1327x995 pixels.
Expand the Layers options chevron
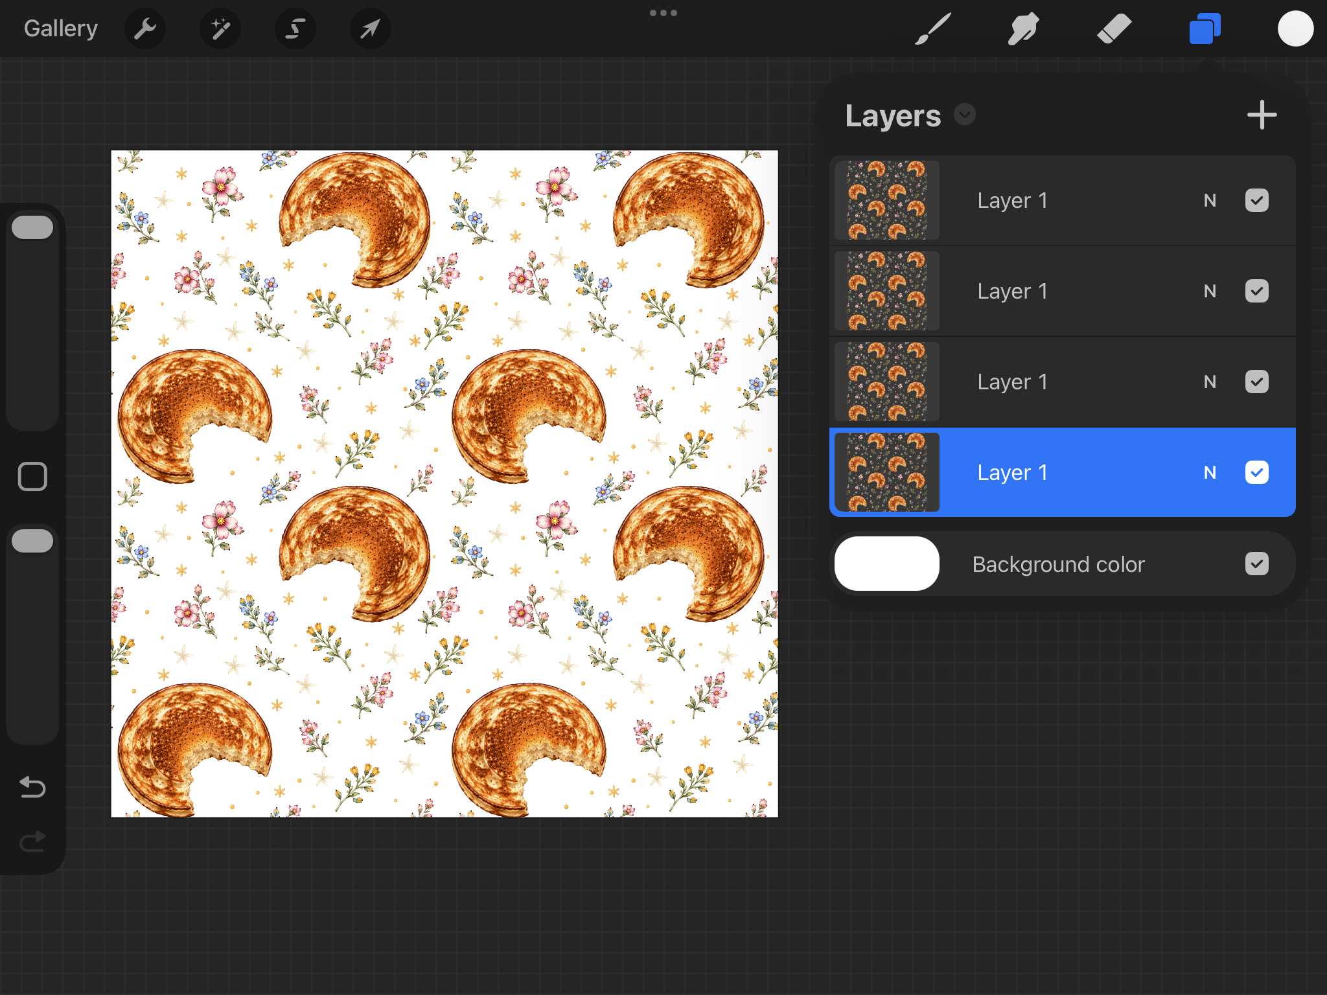coord(965,115)
